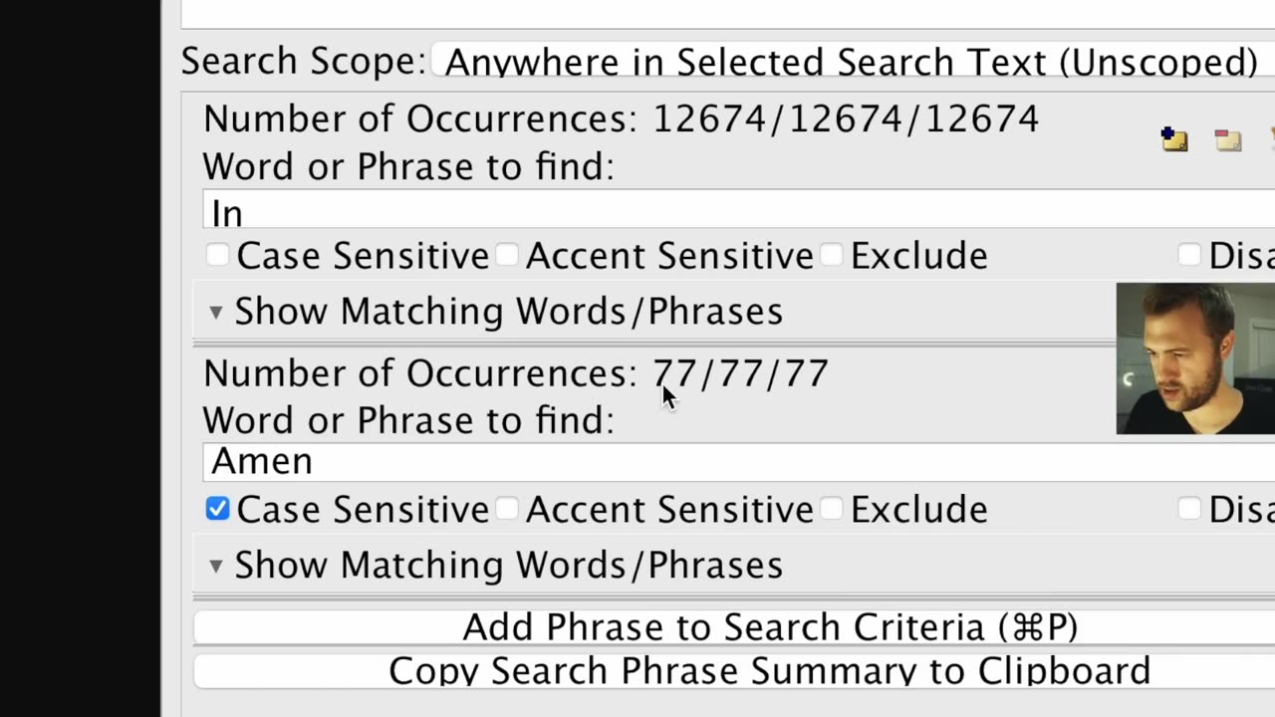The width and height of the screenshot is (1275, 717).
Task: Uncheck Case Sensitive for the "Amen" phrase
Action: [x=217, y=510]
